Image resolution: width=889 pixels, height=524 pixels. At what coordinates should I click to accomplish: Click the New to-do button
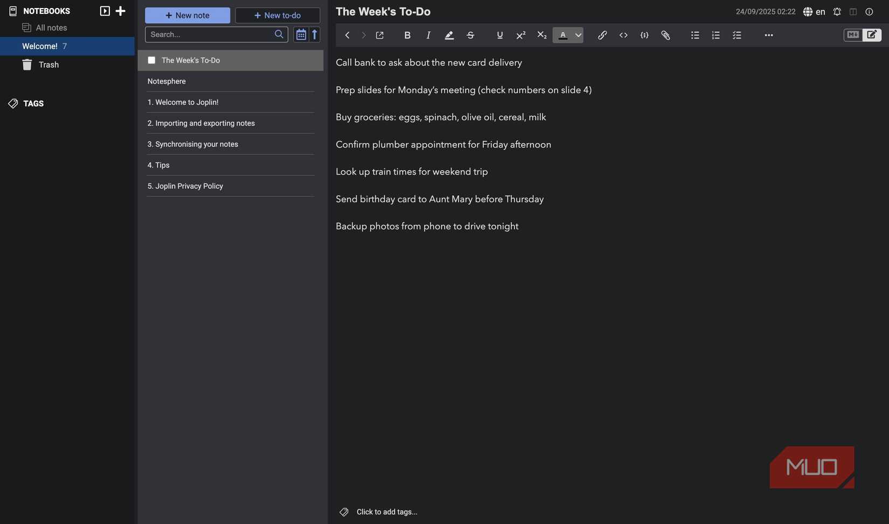pos(277,15)
